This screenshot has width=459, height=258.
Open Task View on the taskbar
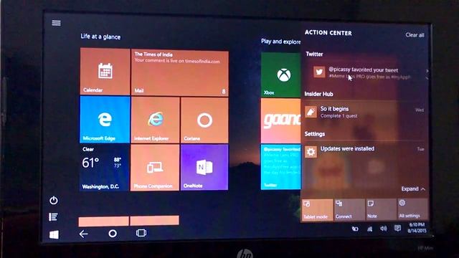(141, 233)
